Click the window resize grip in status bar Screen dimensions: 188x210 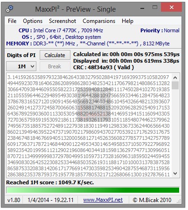179,201
